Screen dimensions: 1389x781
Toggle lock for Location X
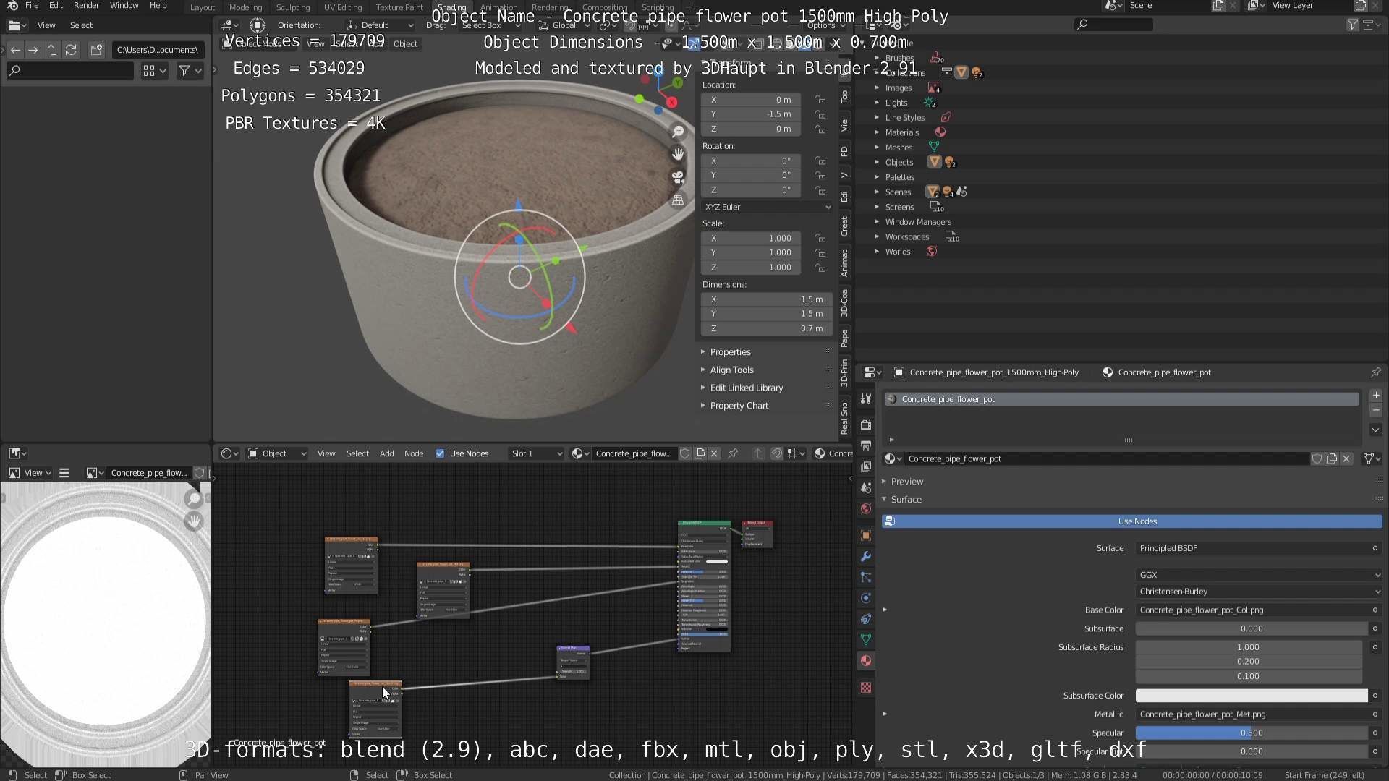tap(820, 100)
